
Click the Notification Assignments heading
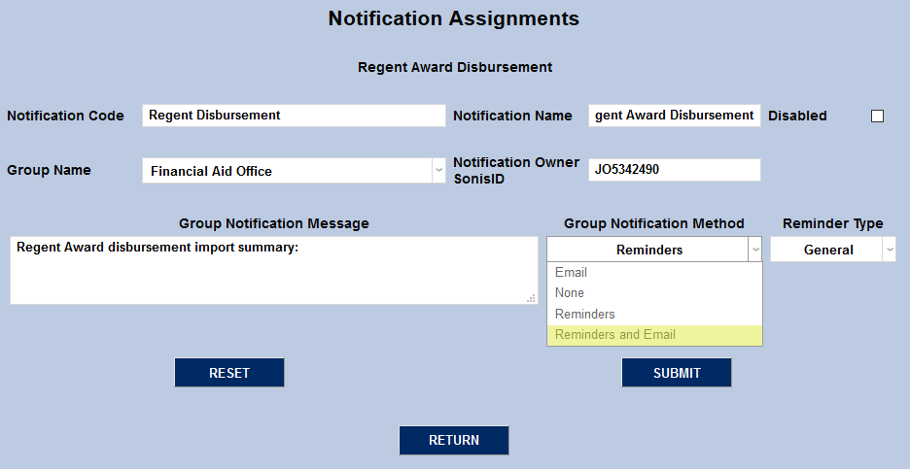pos(454,18)
